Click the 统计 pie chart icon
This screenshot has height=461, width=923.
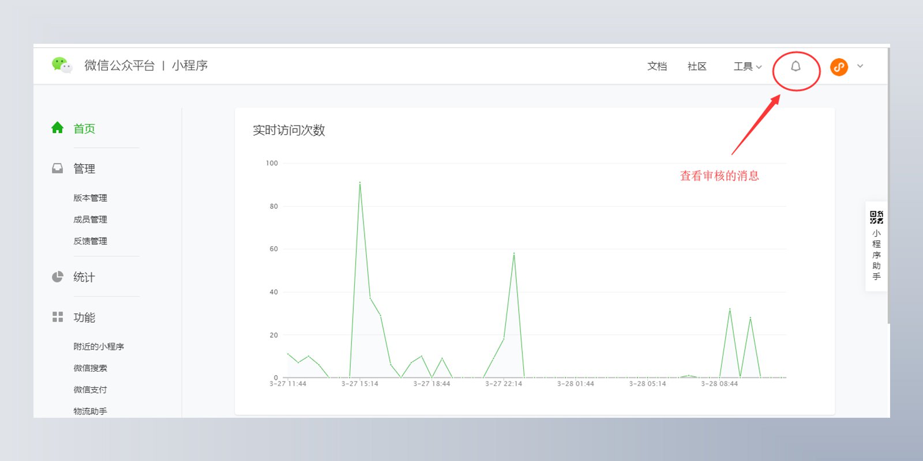click(x=57, y=277)
